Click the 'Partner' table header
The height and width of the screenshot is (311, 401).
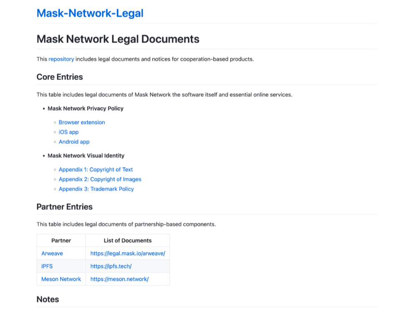pyautogui.click(x=61, y=241)
